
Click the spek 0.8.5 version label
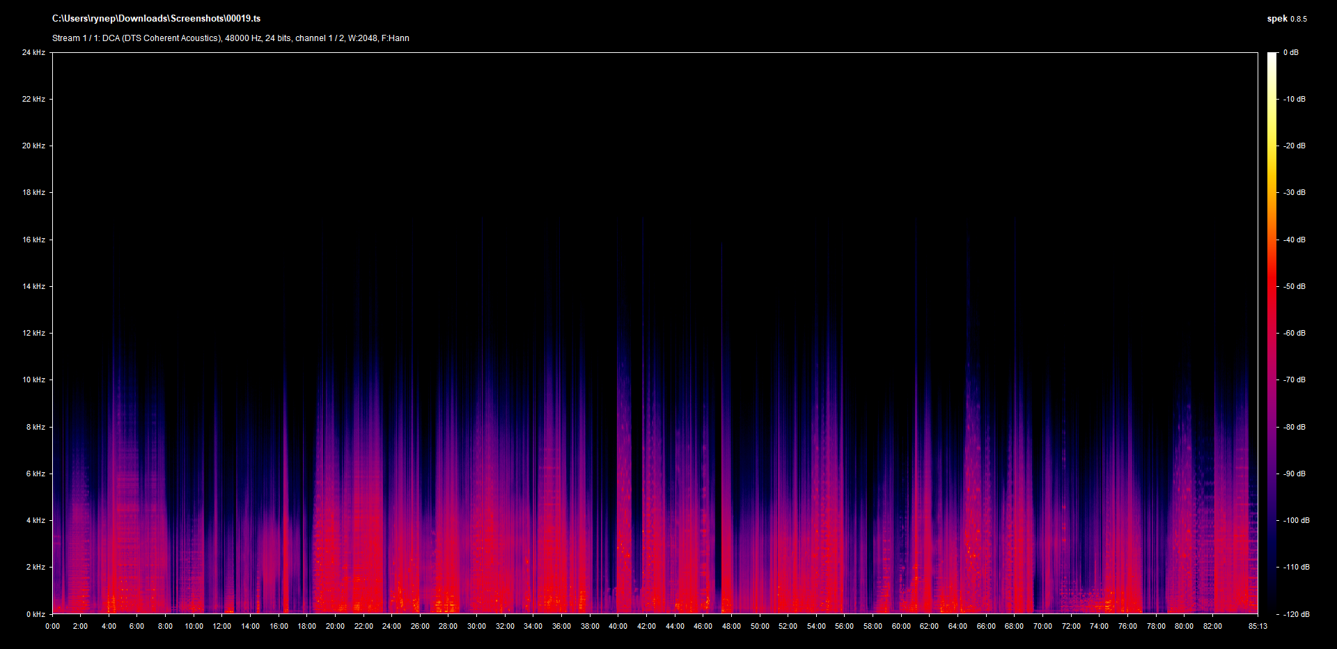[x=1286, y=19]
